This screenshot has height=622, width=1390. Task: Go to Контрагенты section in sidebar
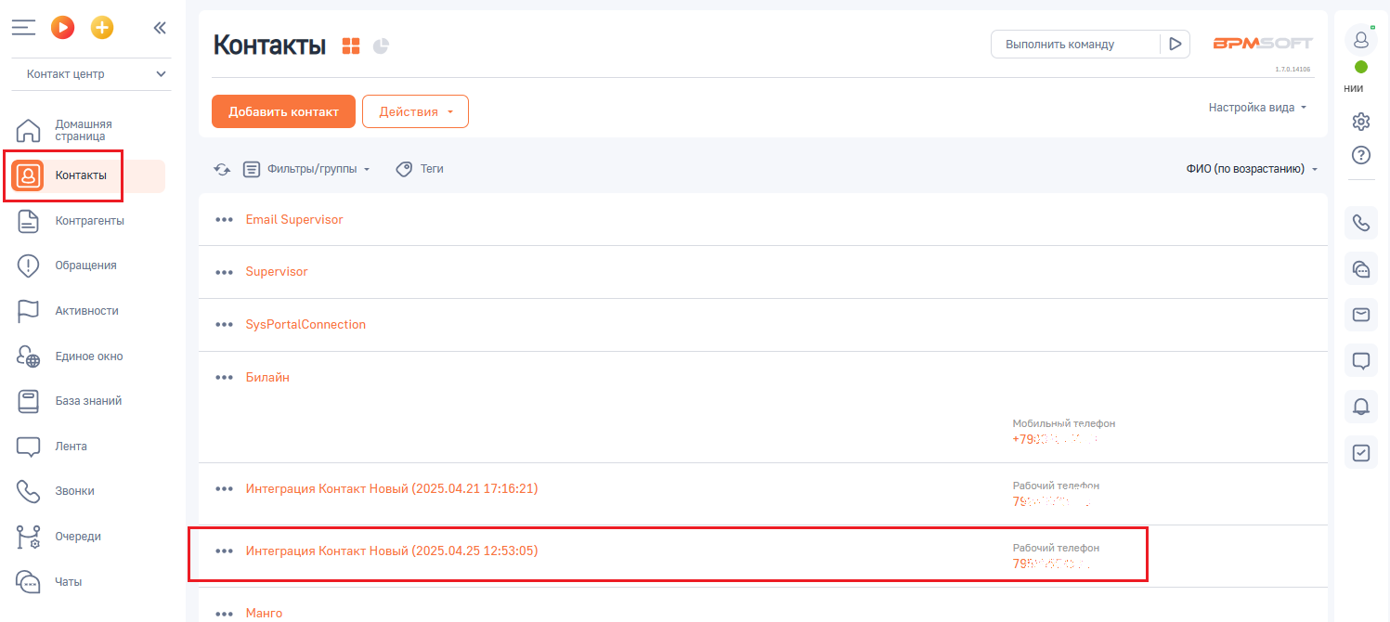pyautogui.click(x=89, y=221)
